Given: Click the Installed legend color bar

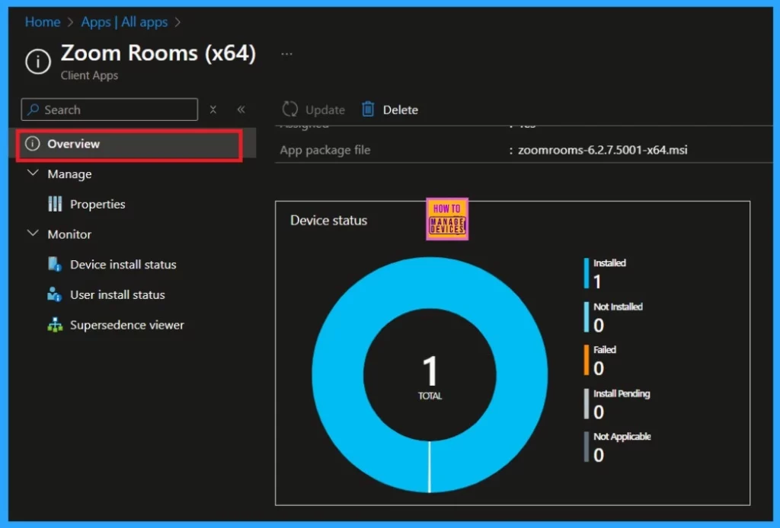Looking at the screenshot, I should 587,273.
